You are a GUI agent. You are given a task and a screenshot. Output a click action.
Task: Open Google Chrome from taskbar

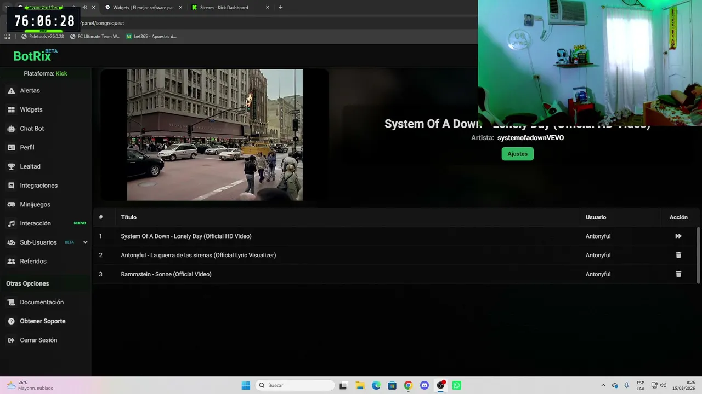pyautogui.click(x=408, y=385)
